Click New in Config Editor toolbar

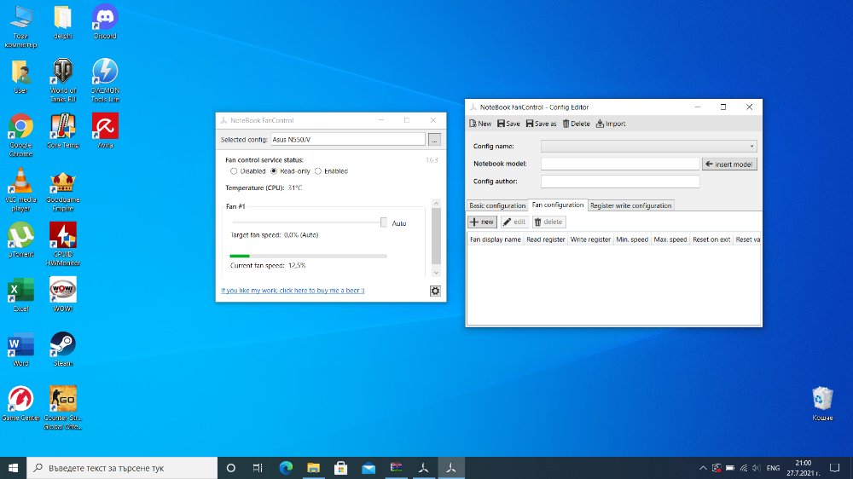pos(480,124)
